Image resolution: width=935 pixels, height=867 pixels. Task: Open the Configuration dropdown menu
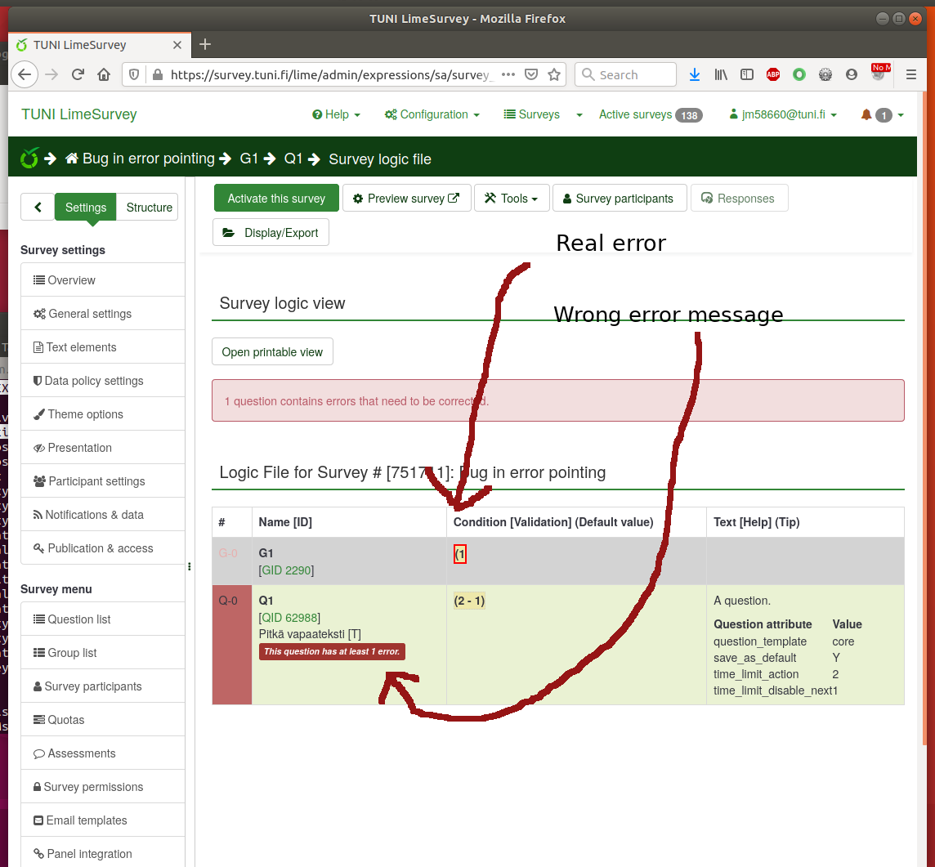pos(432,115)
